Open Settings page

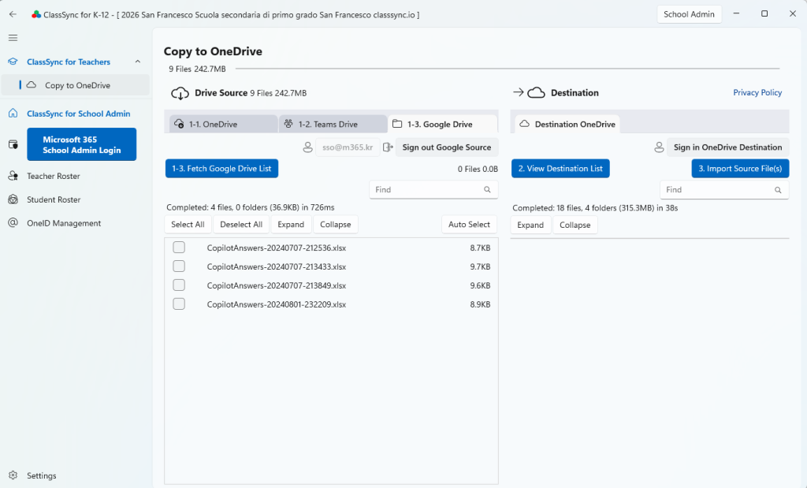coord(41,475)
